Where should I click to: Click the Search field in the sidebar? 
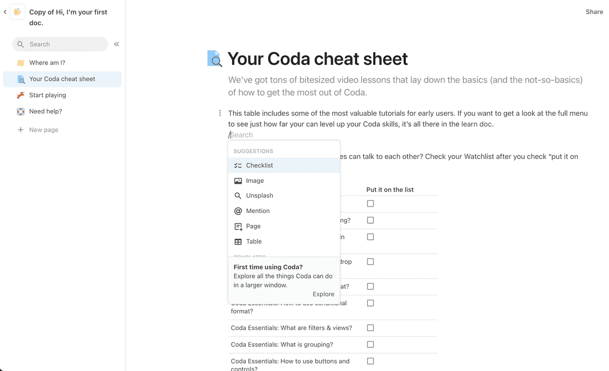tap(59, 44)
